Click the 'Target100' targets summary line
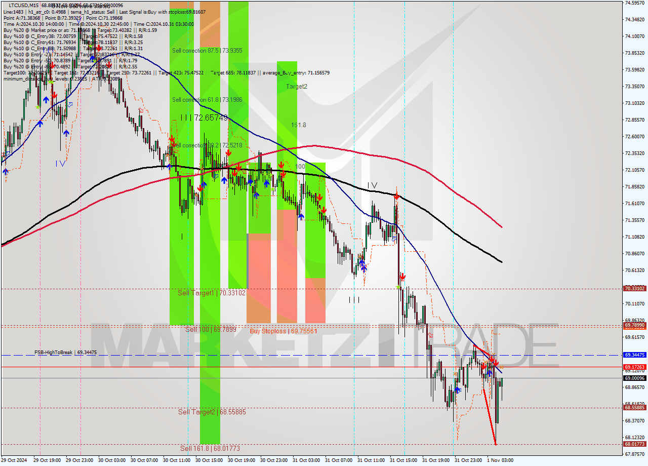 (166, 72)
